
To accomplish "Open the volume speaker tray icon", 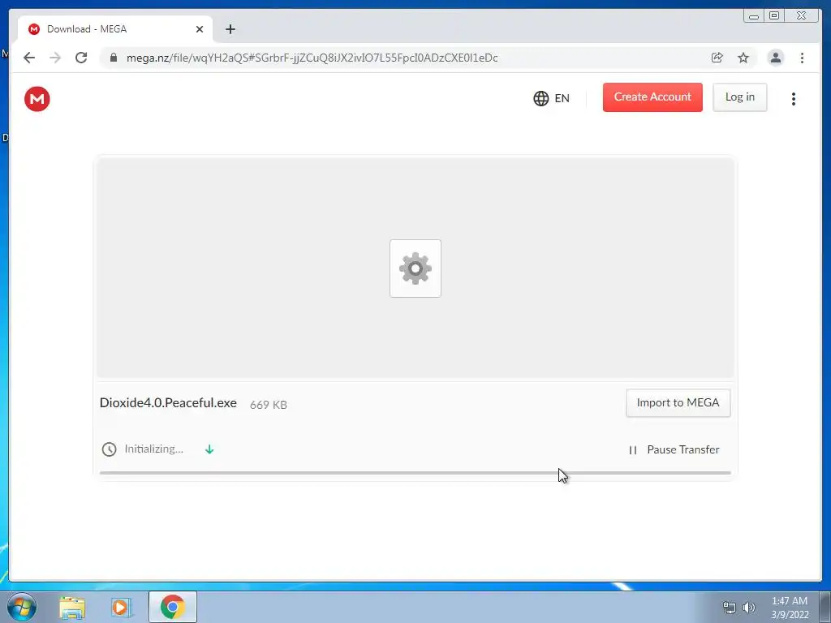I will 748,608.
